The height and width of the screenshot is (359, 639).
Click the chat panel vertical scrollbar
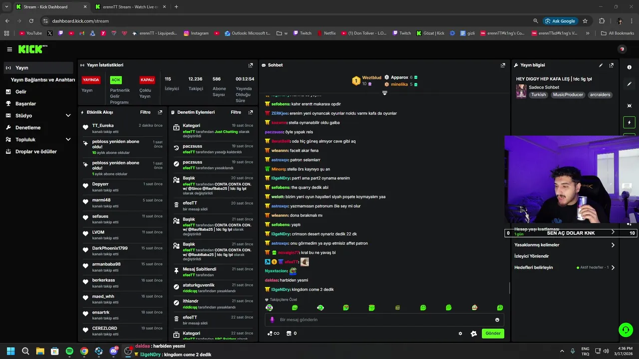click(509, 288)
